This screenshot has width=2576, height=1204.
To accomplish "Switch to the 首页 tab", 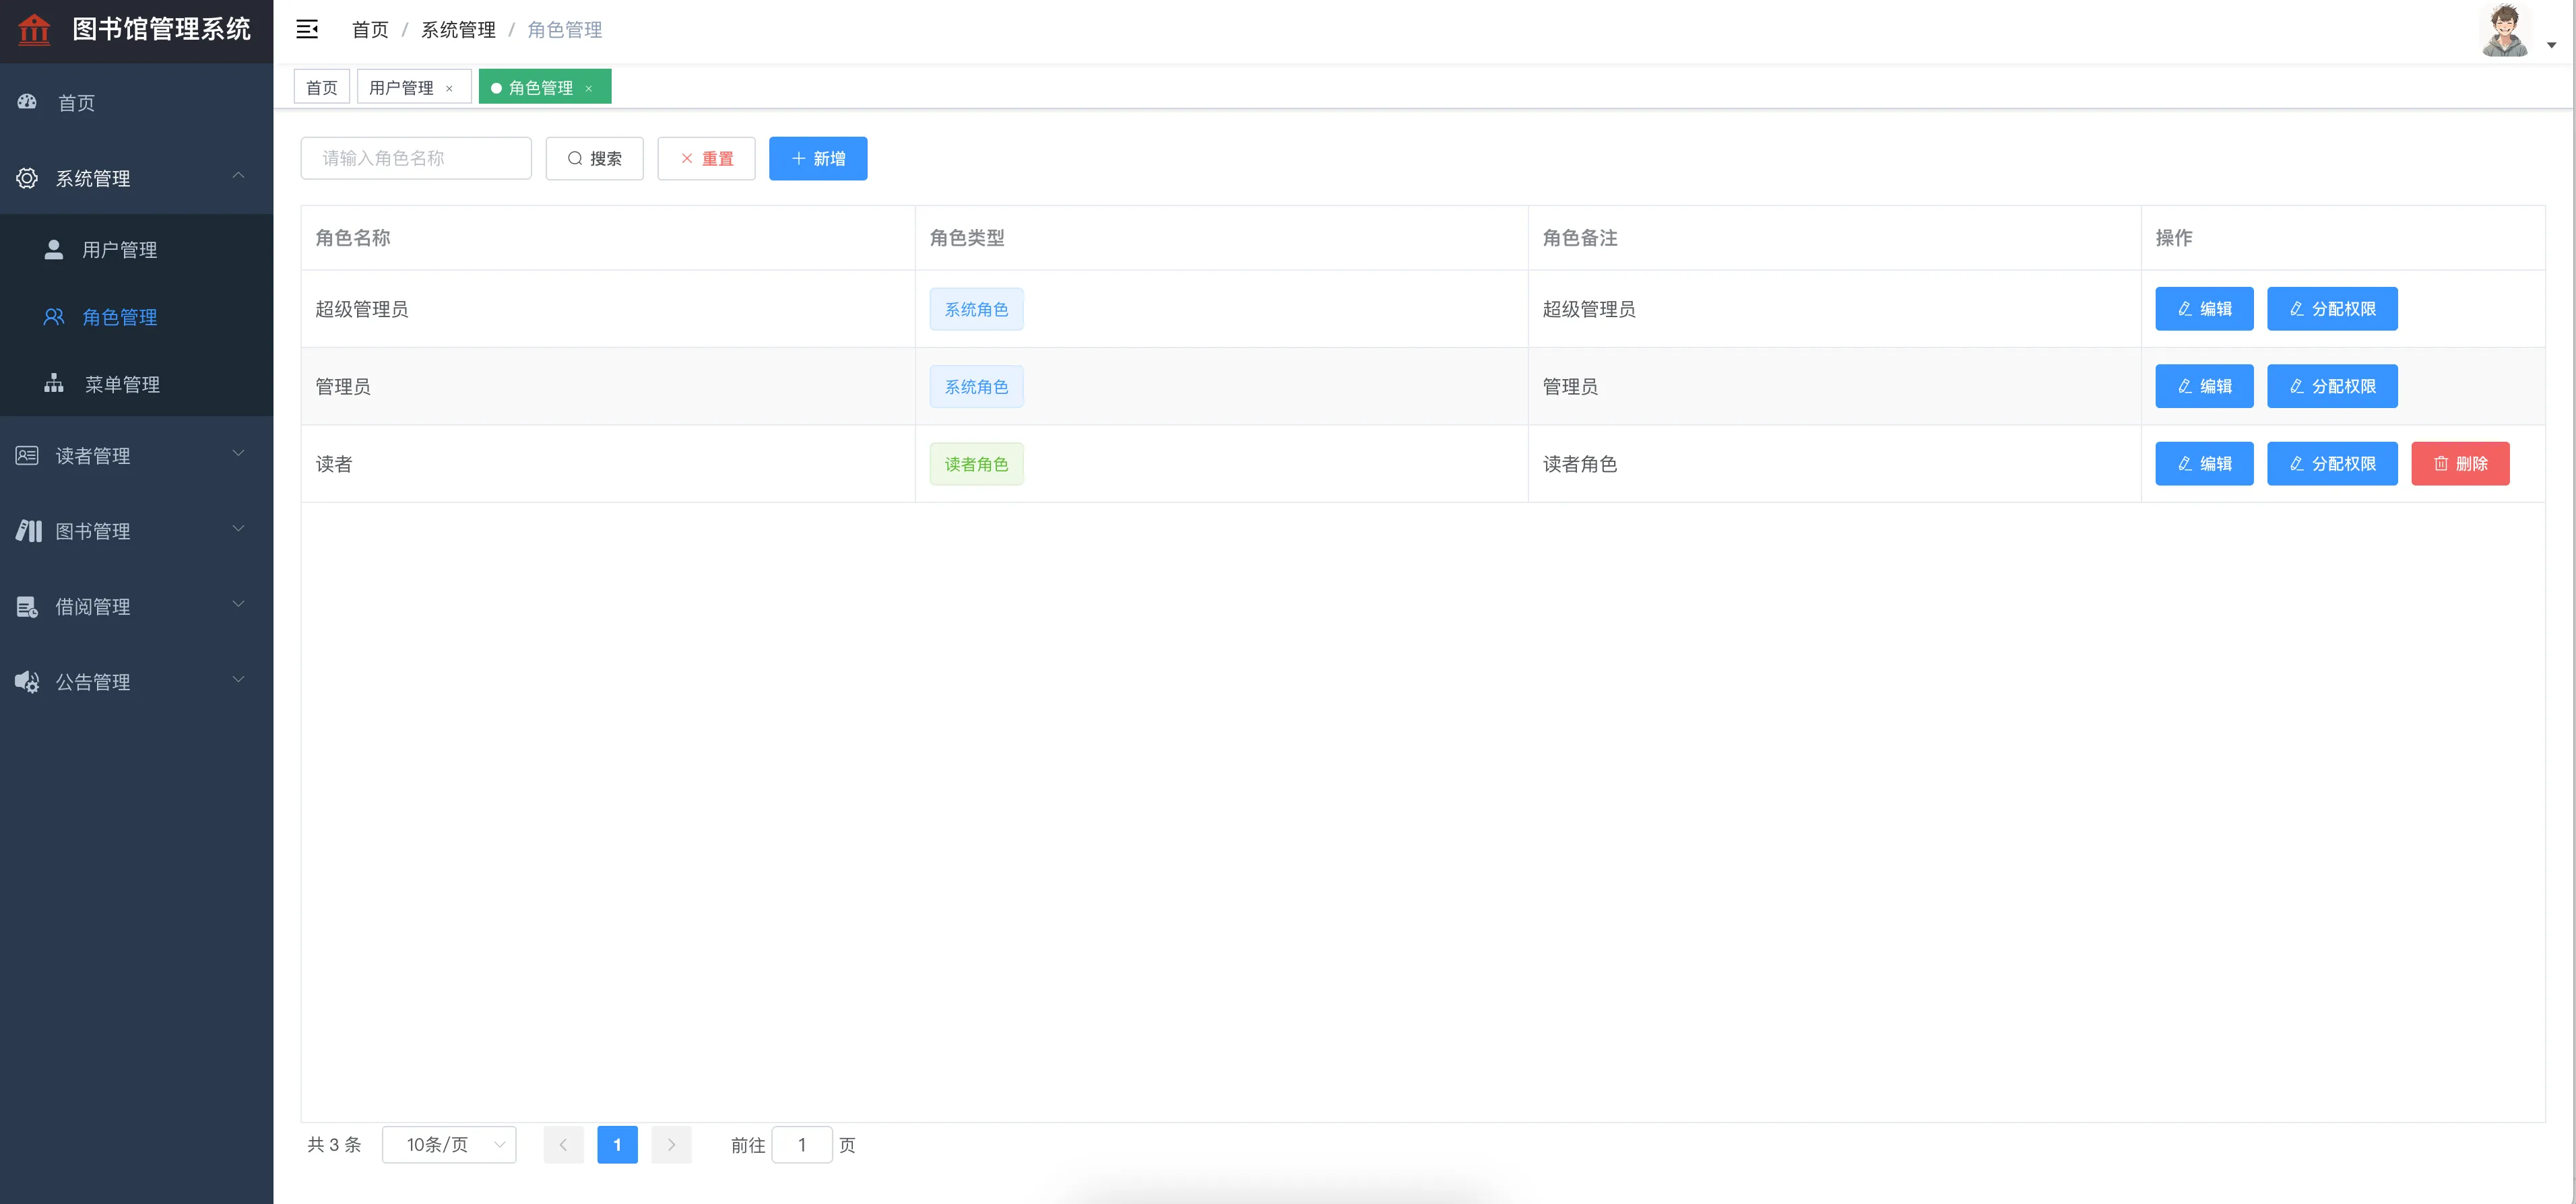I will point(321,87).
